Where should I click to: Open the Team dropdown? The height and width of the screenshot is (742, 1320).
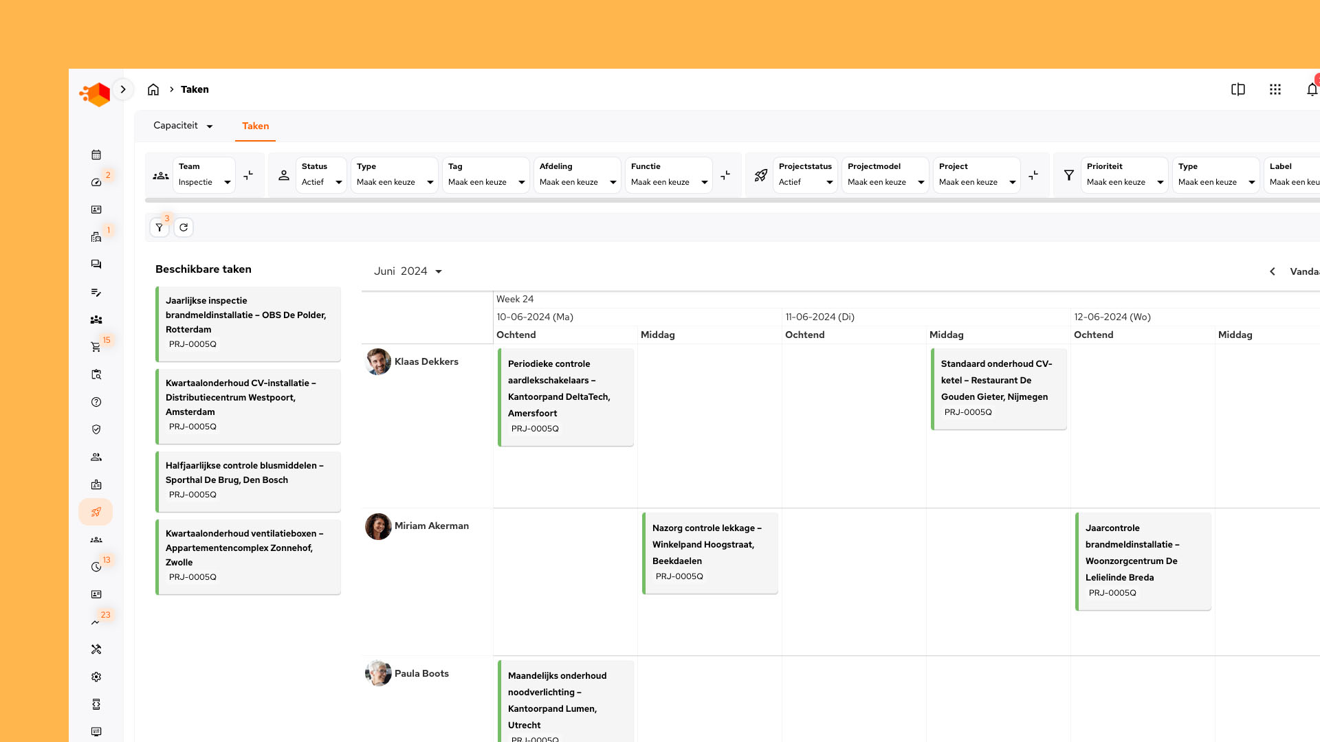pos(204,175)
